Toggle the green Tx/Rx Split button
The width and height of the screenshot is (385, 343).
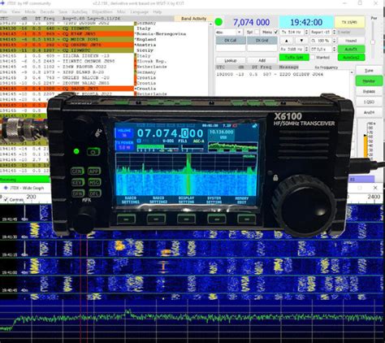click(x=294, y=58)
